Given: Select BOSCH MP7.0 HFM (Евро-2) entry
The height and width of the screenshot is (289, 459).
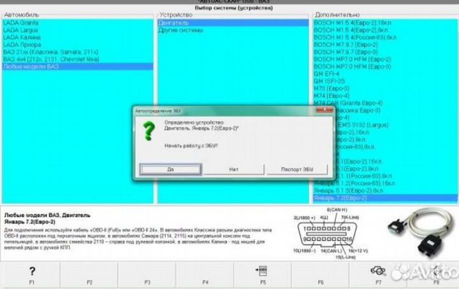Looking at the screenshot, I should click(x=347, y=66).
